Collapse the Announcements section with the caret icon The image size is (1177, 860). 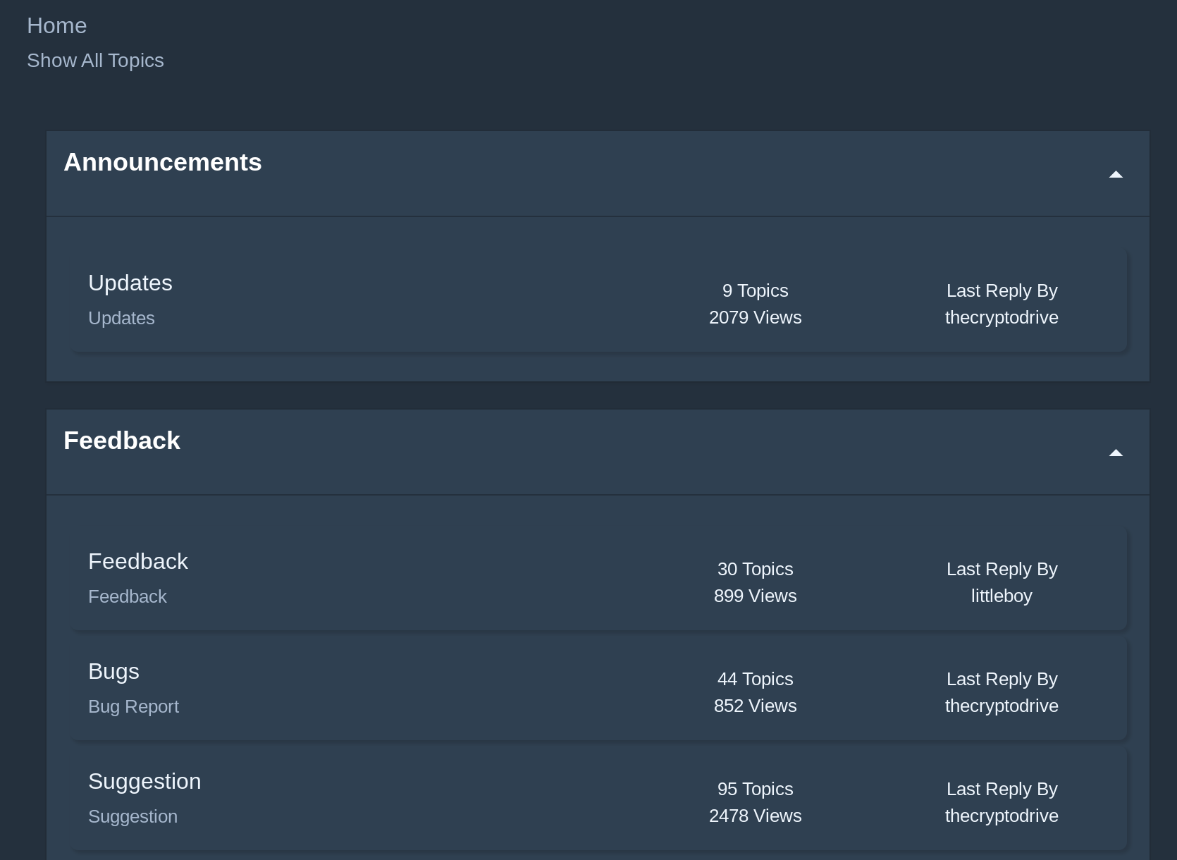click(x=1116, y=174)
